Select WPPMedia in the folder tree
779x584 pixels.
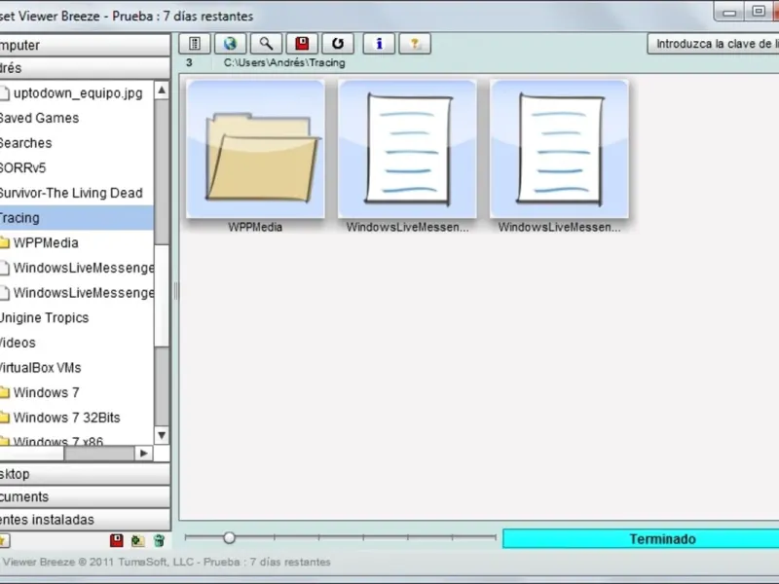point(46,242)
